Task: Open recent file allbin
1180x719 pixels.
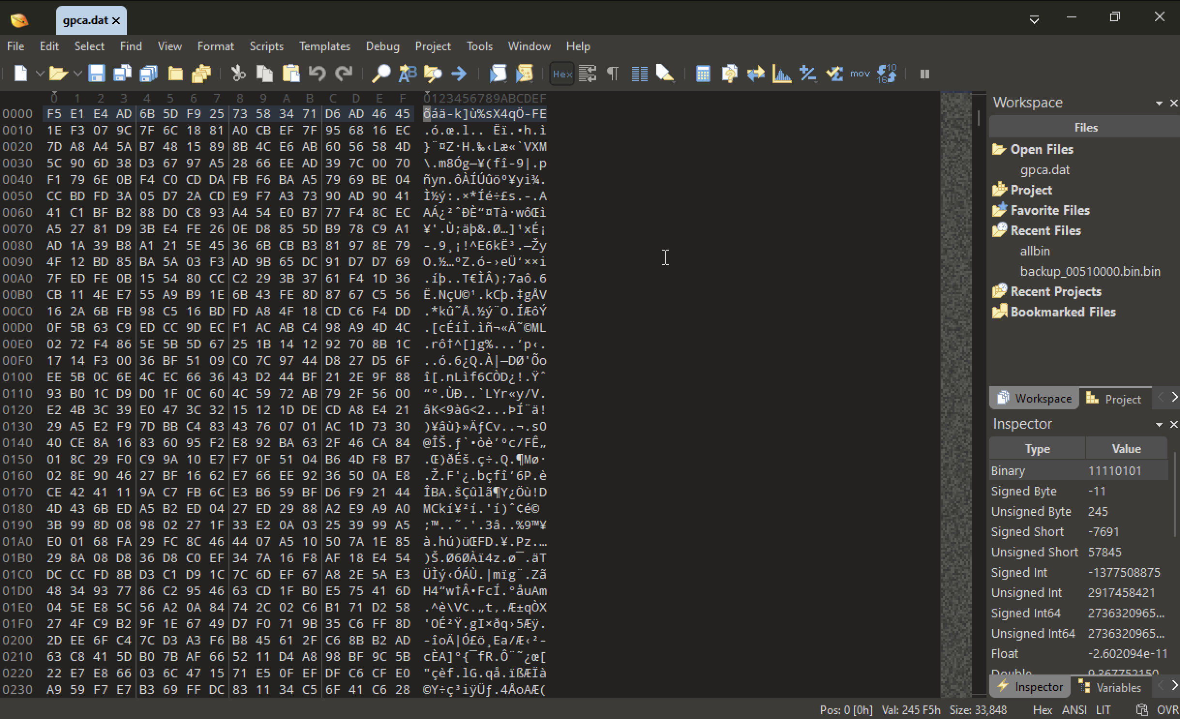Action: [x=1035, y=251]
